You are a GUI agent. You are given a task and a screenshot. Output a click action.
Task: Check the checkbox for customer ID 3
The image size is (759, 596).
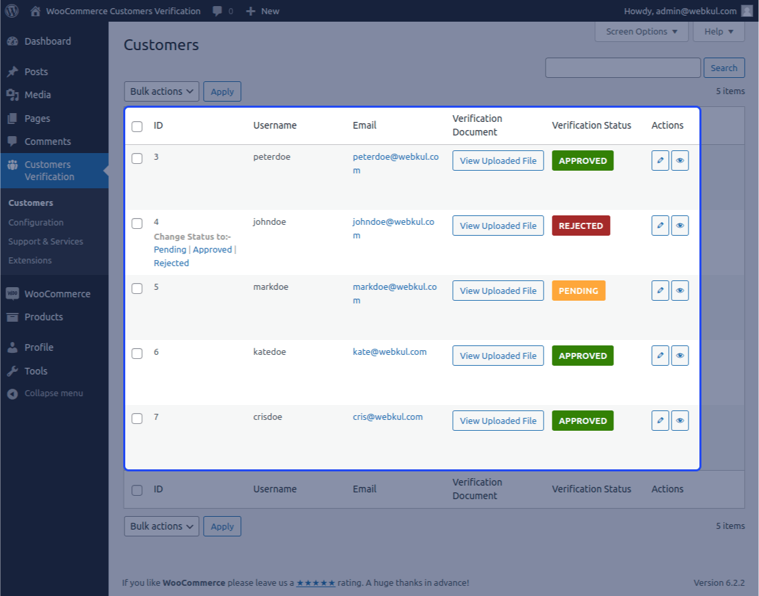[x=137, y=158]
